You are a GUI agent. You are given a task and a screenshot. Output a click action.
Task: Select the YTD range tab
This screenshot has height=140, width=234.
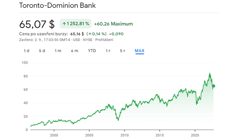(92, 51)
